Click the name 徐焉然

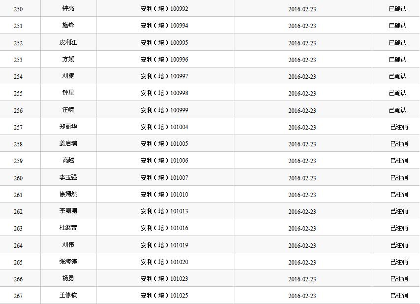pos(68,195)
